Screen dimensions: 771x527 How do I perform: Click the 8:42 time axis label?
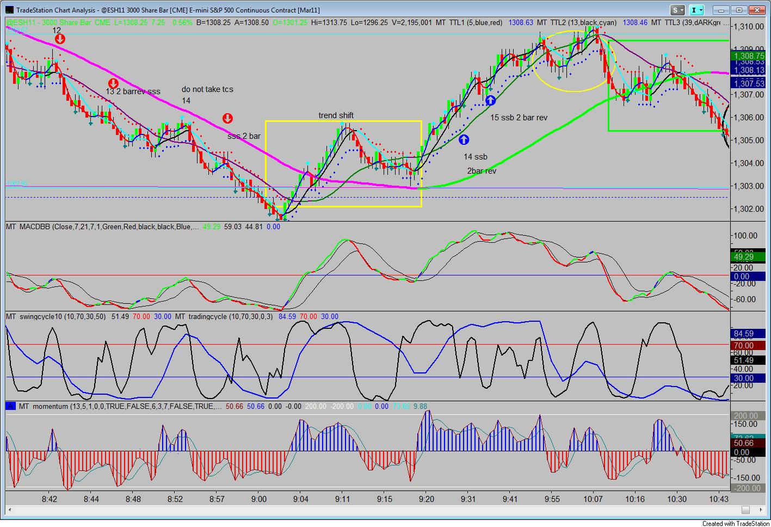pos(50,499)
